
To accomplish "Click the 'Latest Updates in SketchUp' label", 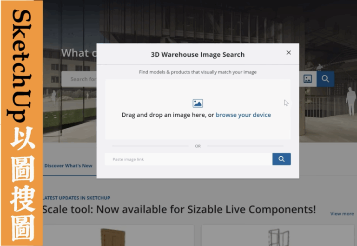I will (76, 198).
